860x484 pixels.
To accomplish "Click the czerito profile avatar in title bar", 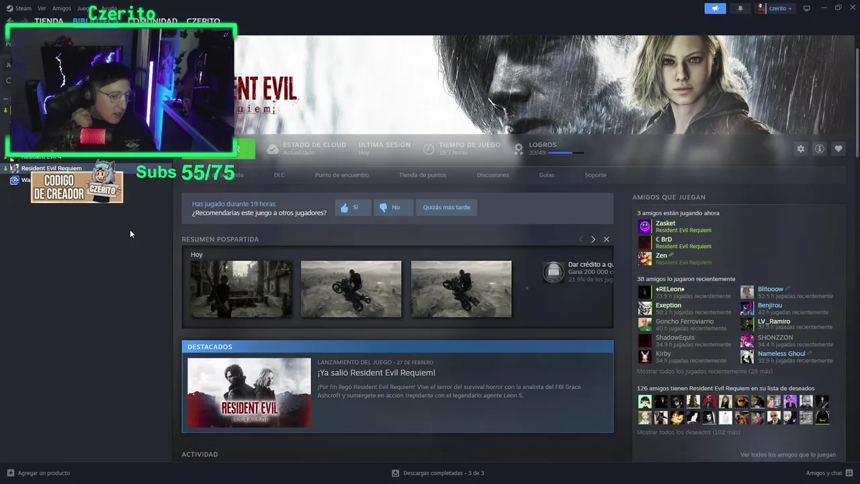I will point(761,8).
